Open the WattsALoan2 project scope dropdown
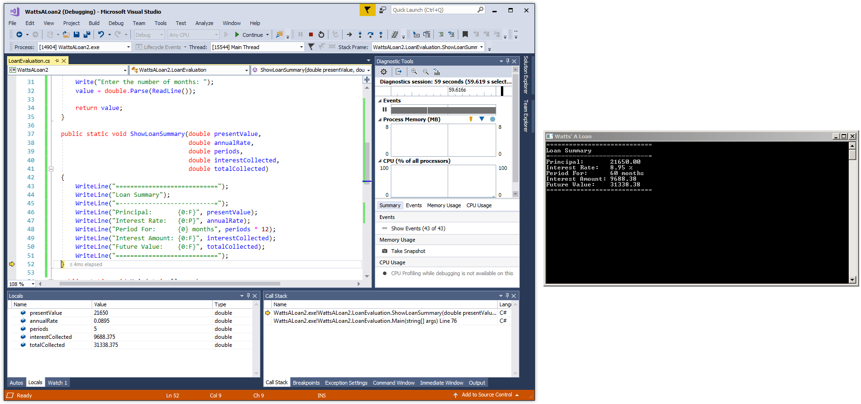Image resolution: width=861 pixels, height=404 pixels. click(125, 70)
